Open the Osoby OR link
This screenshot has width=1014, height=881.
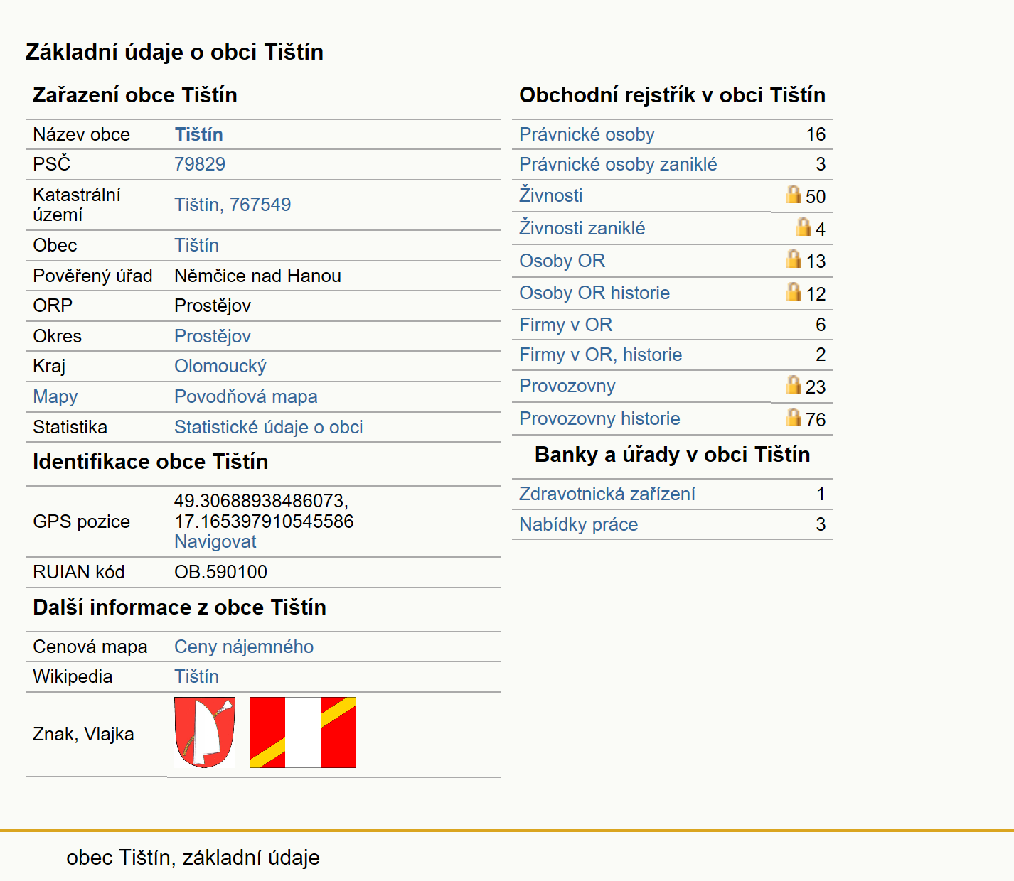pos(562,261)
